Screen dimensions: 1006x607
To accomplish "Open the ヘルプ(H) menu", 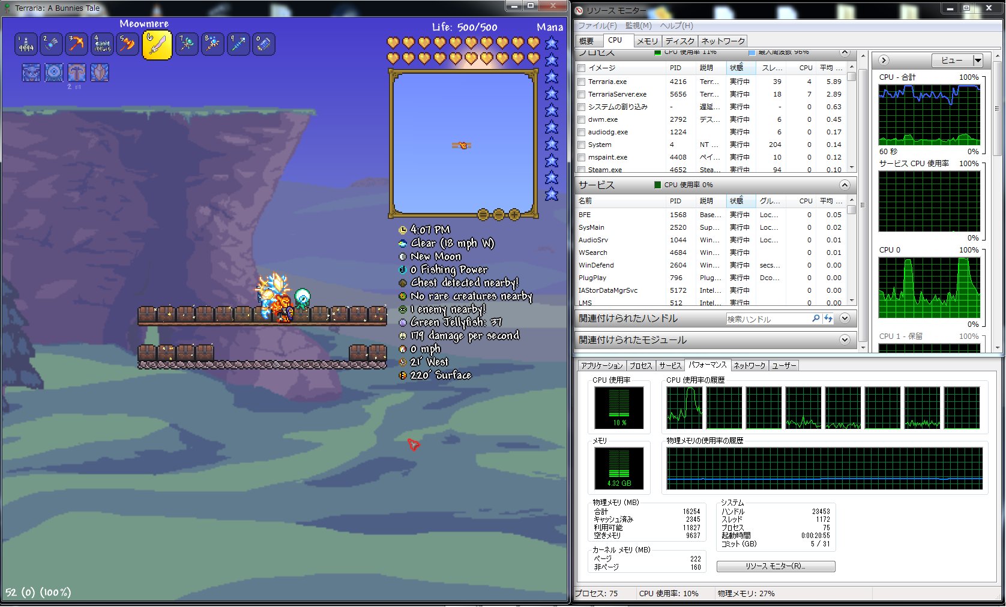I will point(676,26).
